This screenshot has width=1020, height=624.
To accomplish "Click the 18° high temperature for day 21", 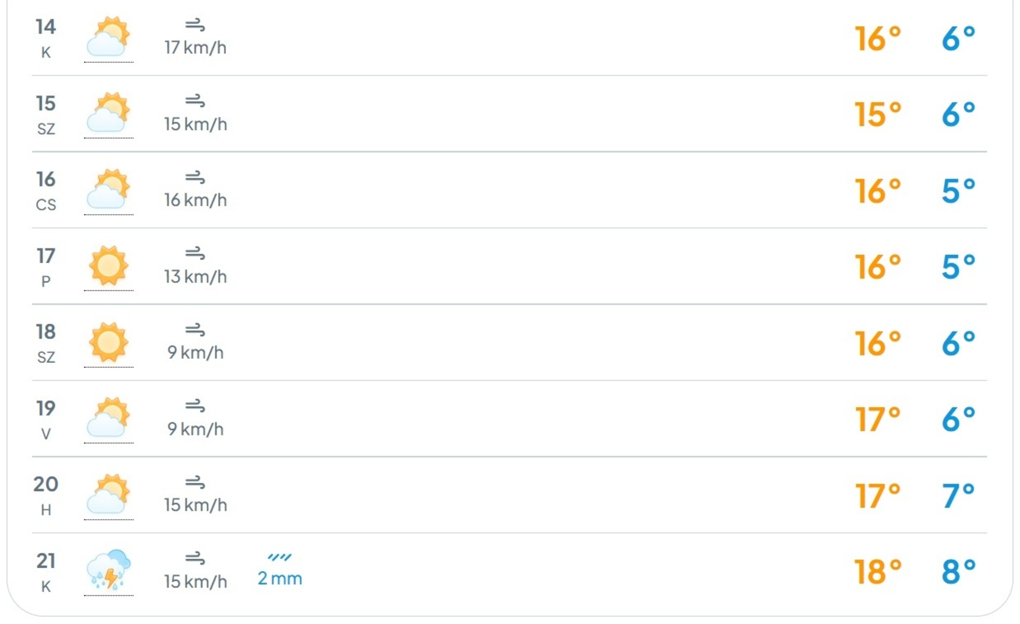I will [x=878, y=572].
